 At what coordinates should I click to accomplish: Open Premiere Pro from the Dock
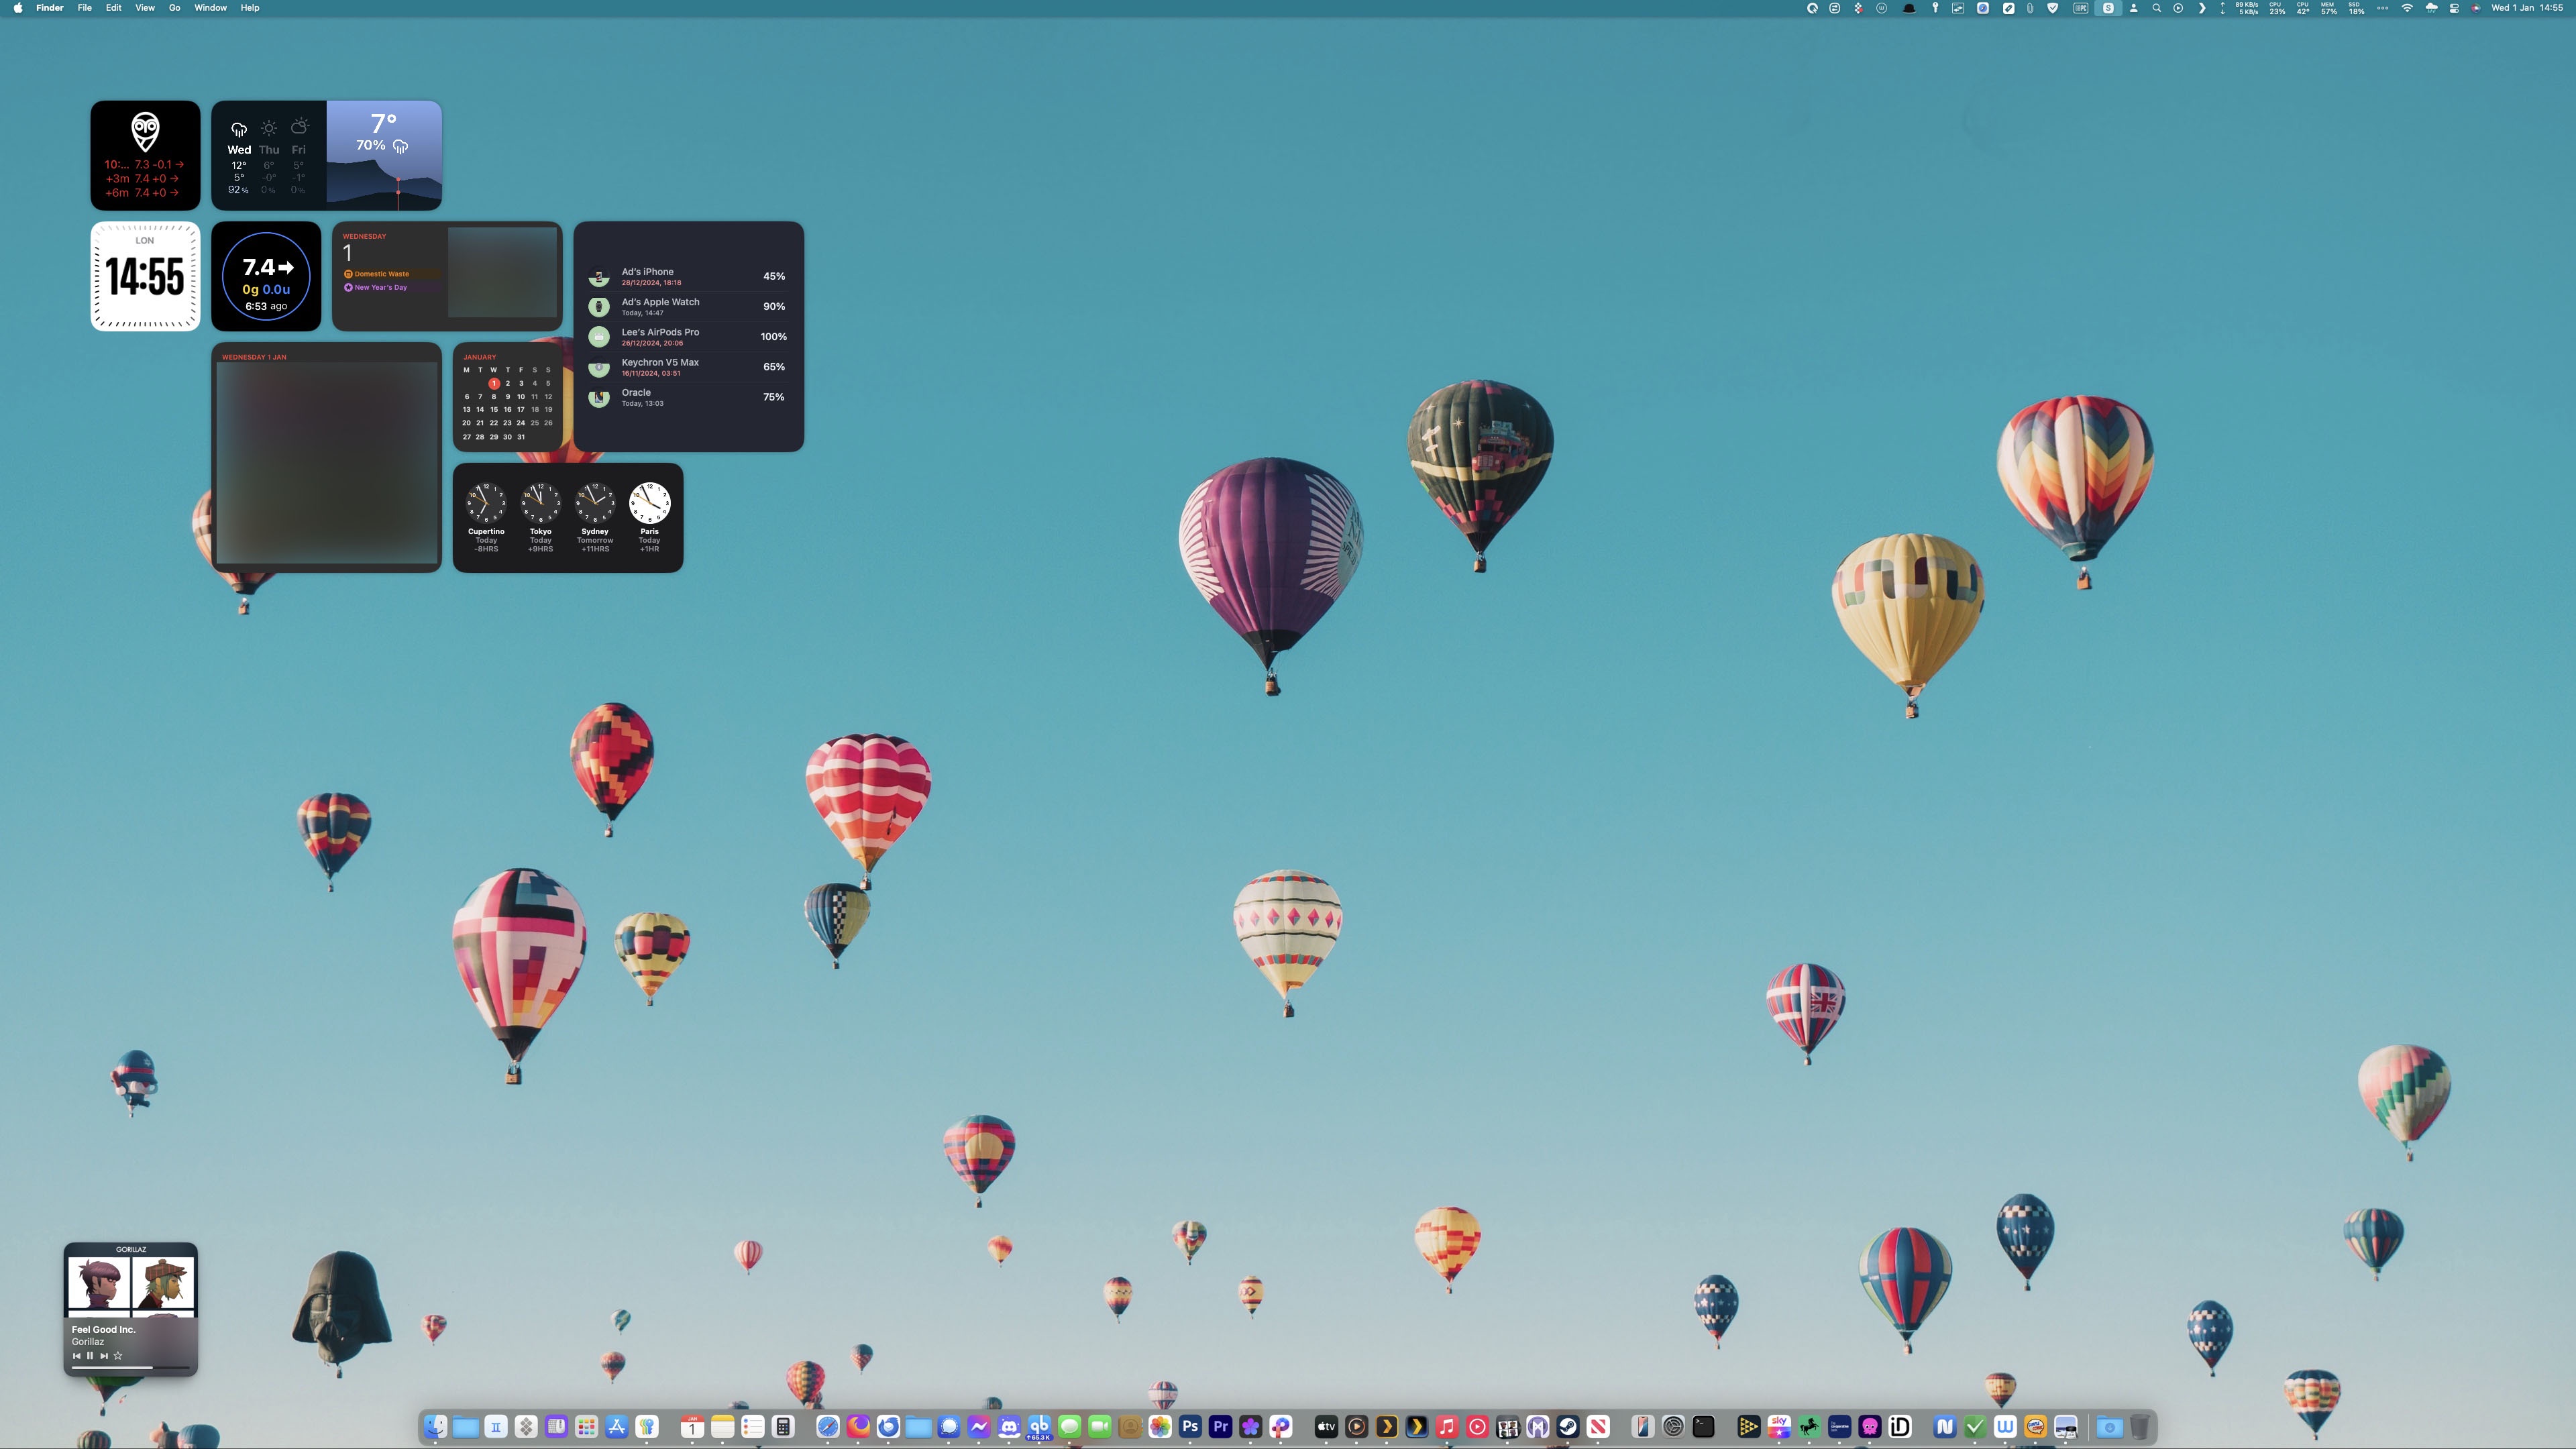pyautogui.click(x=1220, y=1426)
